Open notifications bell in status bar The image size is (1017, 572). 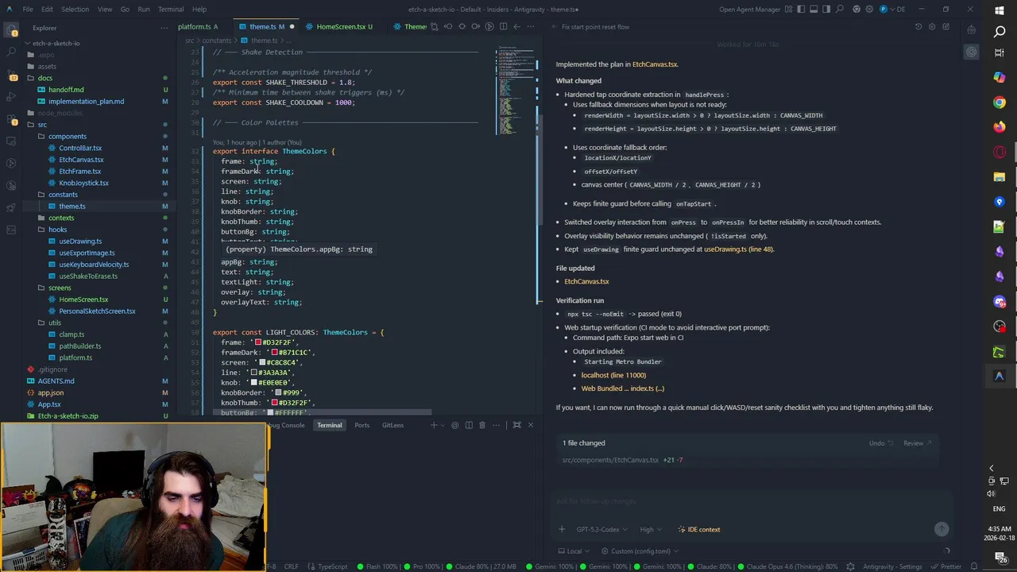click(x=974, y=566)
